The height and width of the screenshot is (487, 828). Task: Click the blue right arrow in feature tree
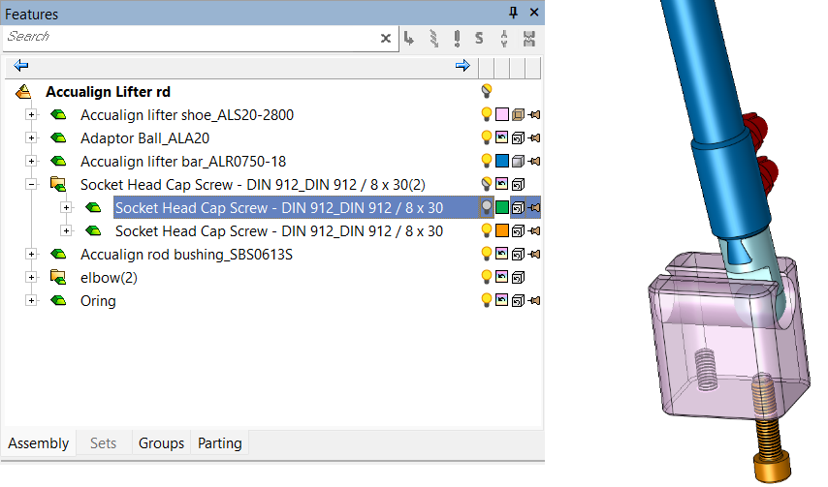462,66
